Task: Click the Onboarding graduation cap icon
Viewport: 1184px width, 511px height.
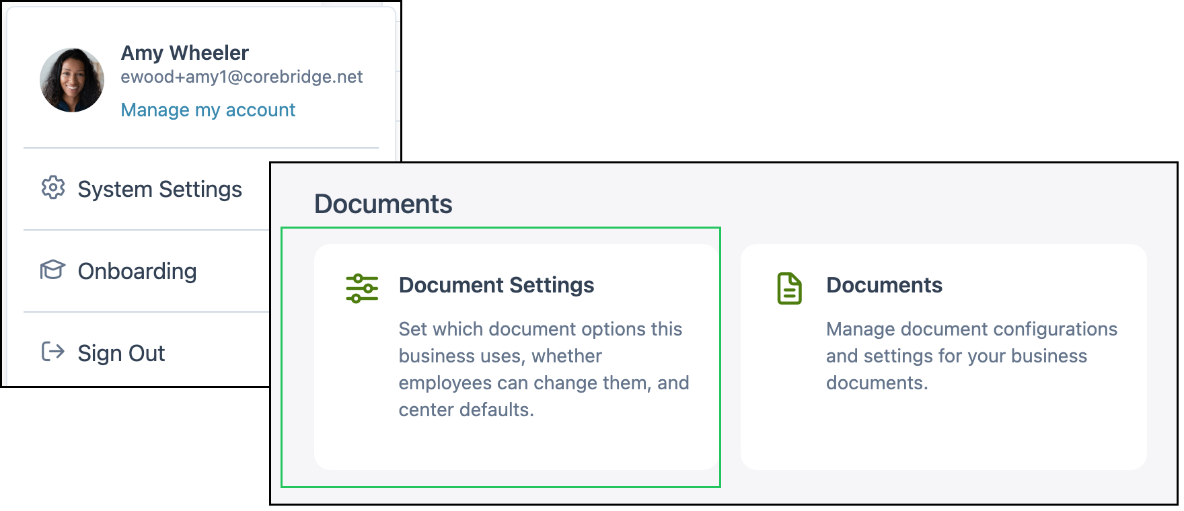Action: point(52,270)
